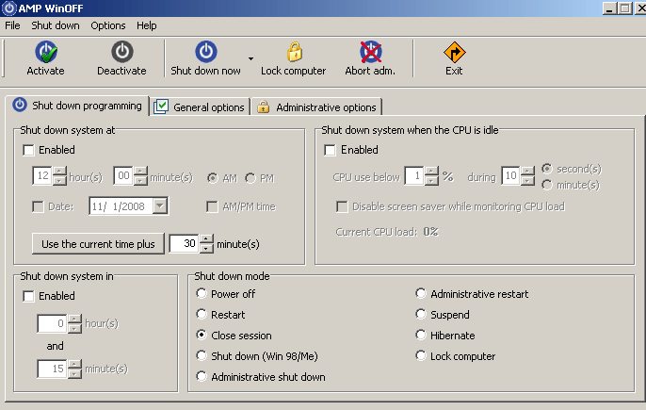Open the date dropdown showing 11/1/2008
Image resolution: width=646 pixels, height=410 pixels.
click(160, 205)
